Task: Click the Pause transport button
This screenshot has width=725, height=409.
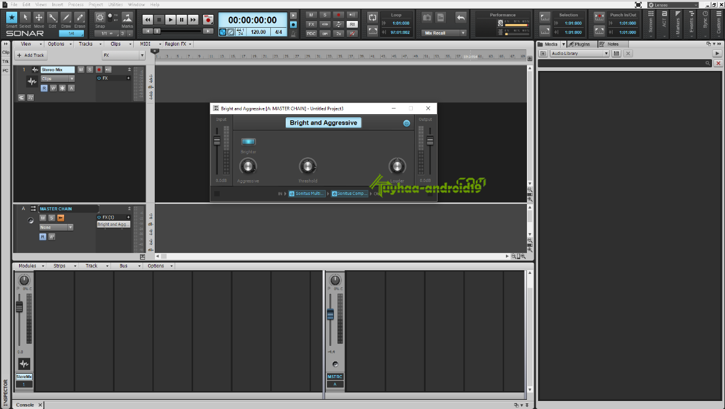Action: click(181, 20)
